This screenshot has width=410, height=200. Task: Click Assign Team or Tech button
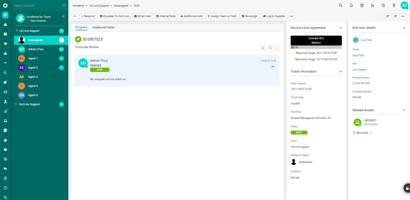222,16
